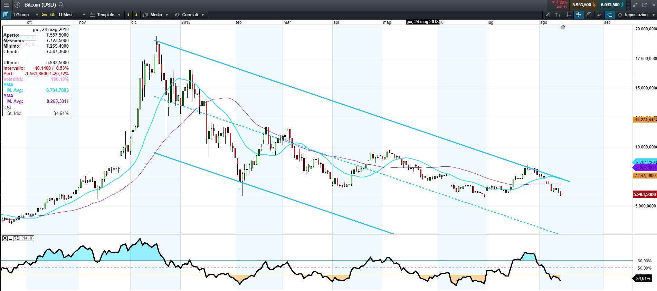Click the gio, 24 mag 2018 date label
The image size is (657, 291).
tap(422, 22)
